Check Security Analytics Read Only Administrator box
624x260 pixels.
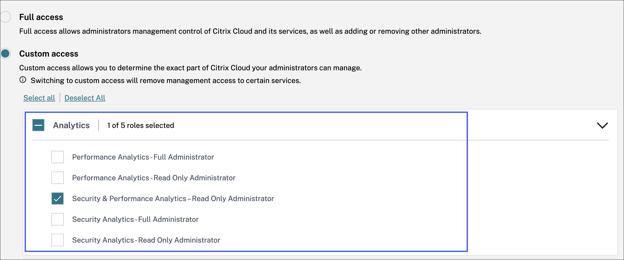pos(58,240)
